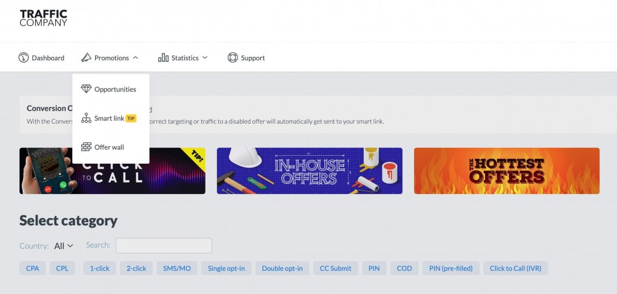This screenshot has height=294, width=617.
Task: Click the Promotions megaphone icon
Action: [86, 58]
